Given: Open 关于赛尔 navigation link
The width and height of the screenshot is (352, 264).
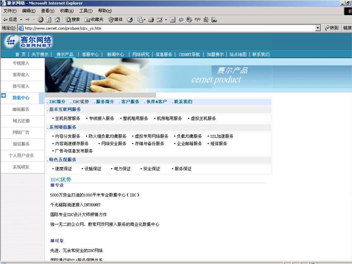Looking at the screenshot, I should [40, 54].
